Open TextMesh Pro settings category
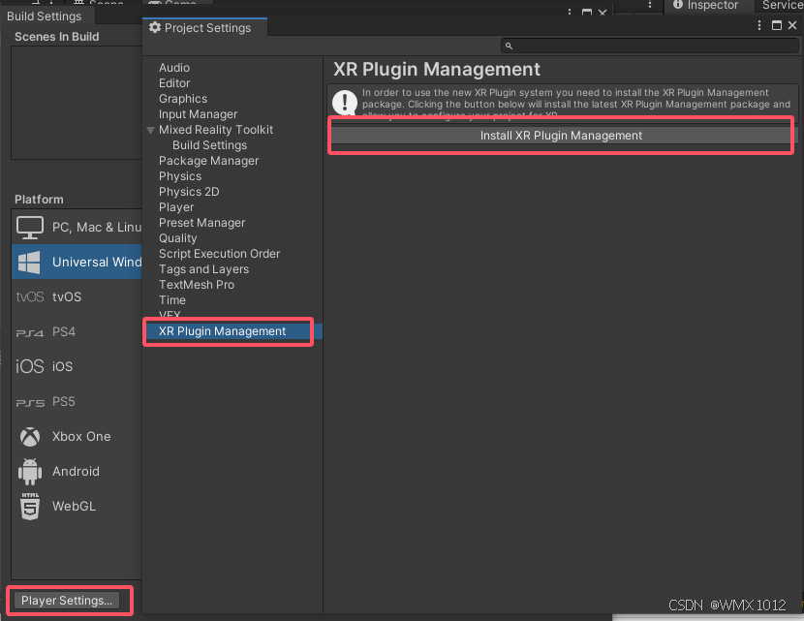This screenshot has height=621, width=804. tap(197, 285)
